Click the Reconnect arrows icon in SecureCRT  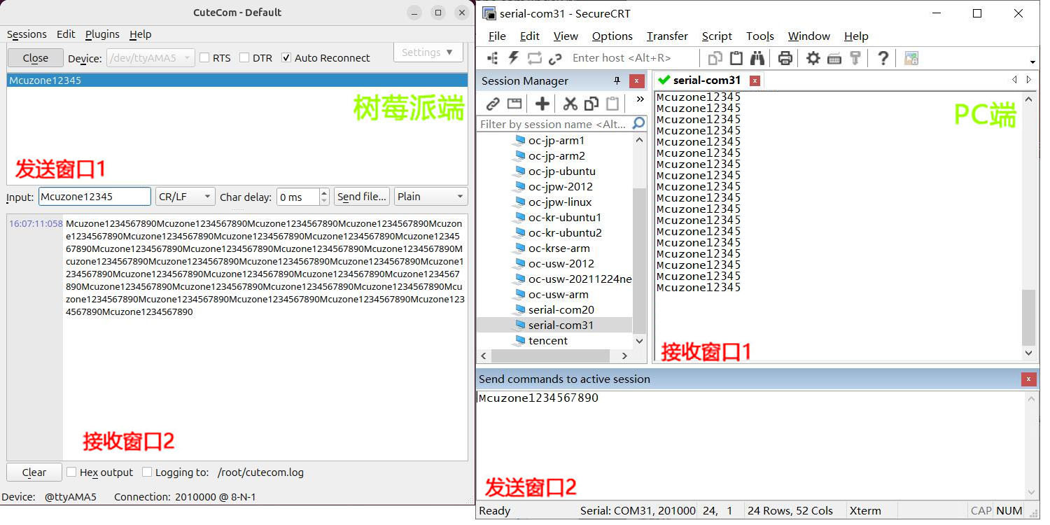(x=535, y=58)
